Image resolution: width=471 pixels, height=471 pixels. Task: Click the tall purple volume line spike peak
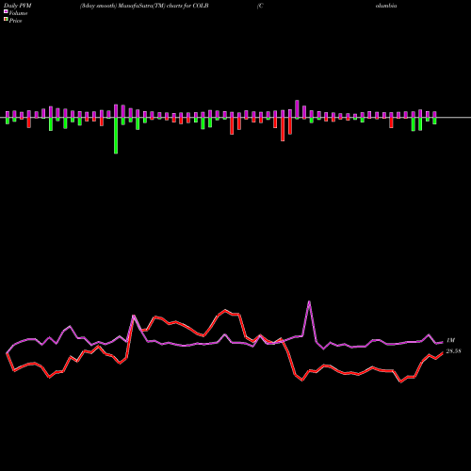coord(309,302)
